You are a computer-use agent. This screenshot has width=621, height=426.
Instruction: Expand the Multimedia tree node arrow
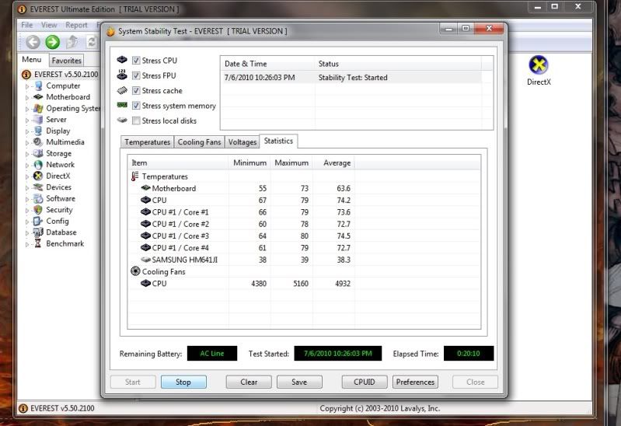point(27,142)
